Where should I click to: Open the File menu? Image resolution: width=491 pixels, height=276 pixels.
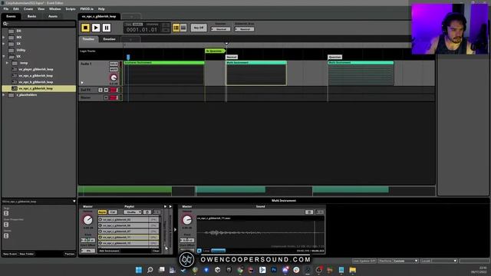coord(6,9)
